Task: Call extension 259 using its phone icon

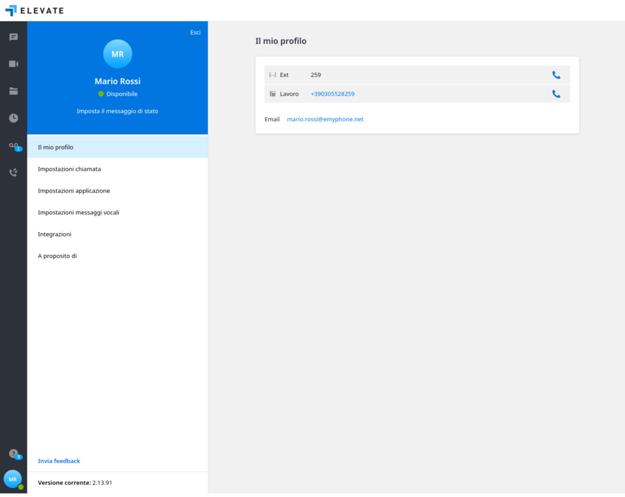Action: pos(556,74)
